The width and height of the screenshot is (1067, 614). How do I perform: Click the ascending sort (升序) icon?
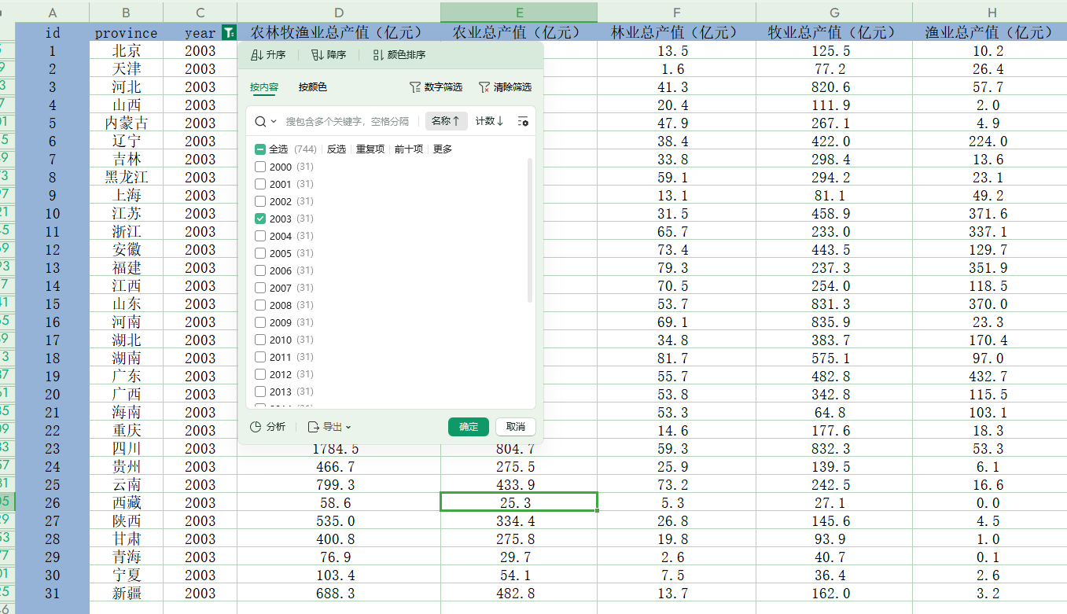tap(256, 55)
